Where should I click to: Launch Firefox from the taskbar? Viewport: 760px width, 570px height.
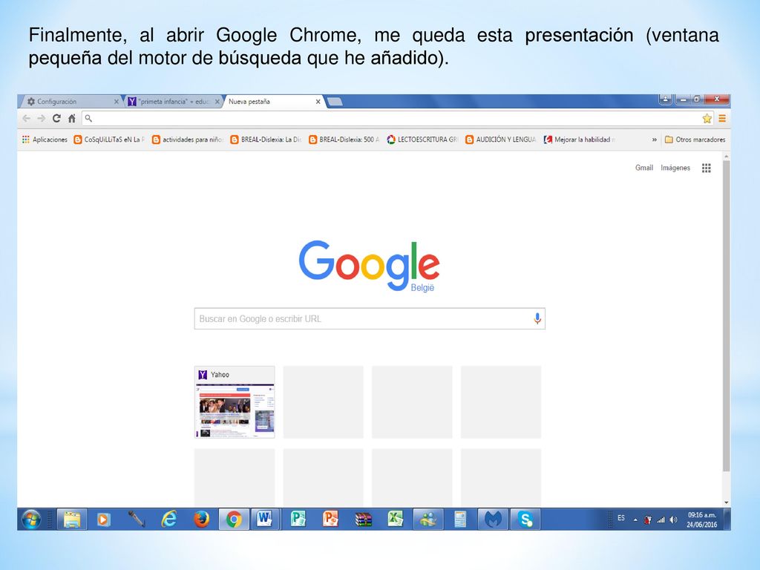[201, 520]
